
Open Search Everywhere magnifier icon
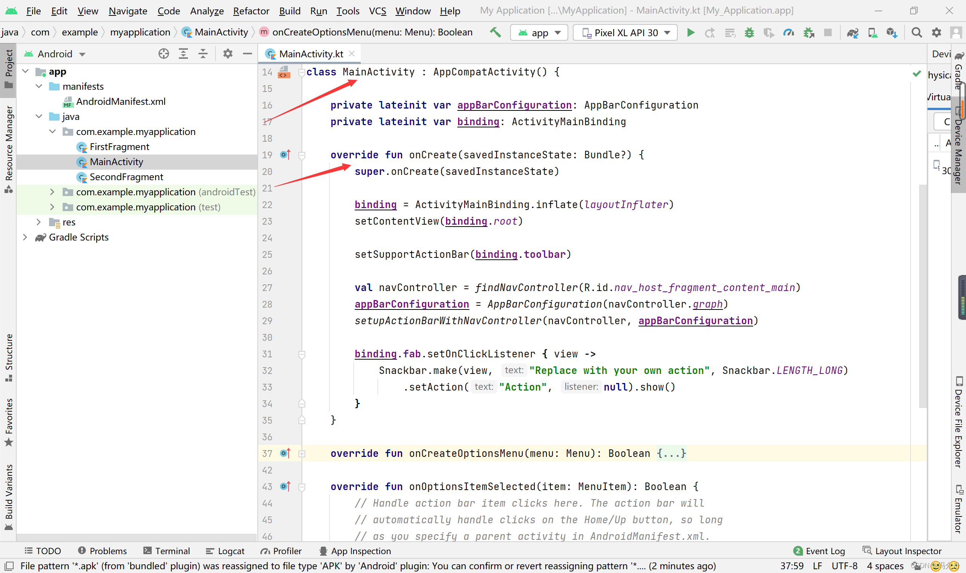pos(917,32)
